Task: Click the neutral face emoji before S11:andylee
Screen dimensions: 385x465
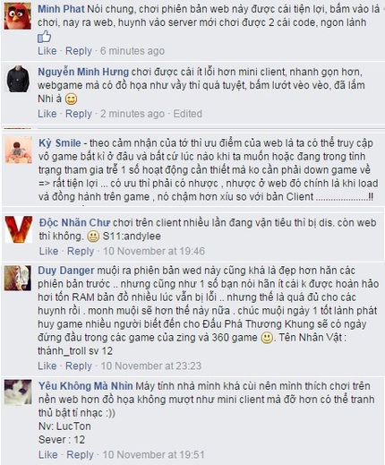Action: pyautogui.click(x=93, y=237)
